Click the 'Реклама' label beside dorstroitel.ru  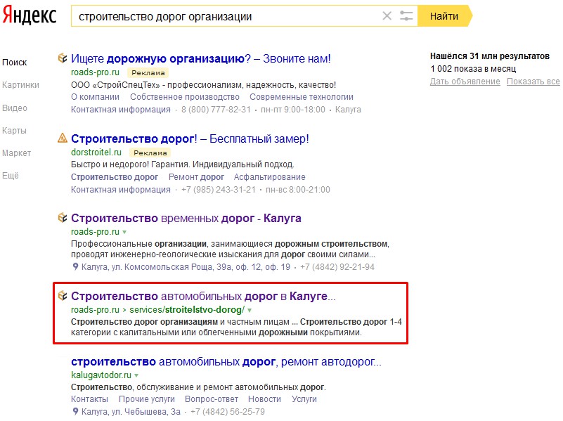150,153
